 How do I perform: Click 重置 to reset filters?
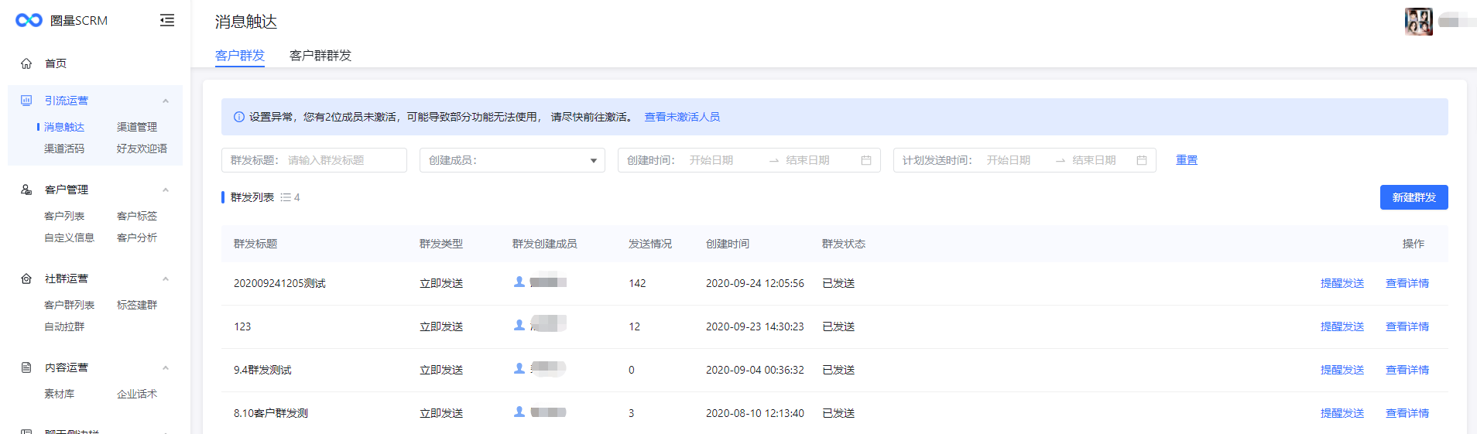[x=1186, y=160]
